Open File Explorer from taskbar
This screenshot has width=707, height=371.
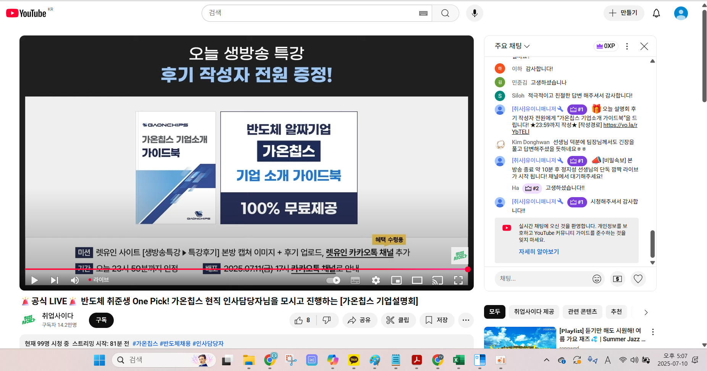click(x=249, y=360)
